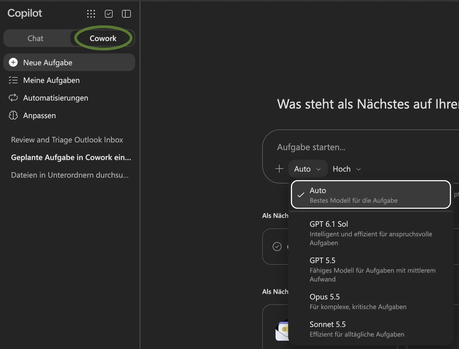Click the plus attach icon in task box
This screenshot has width=459, height=349.
coord(279,169)
